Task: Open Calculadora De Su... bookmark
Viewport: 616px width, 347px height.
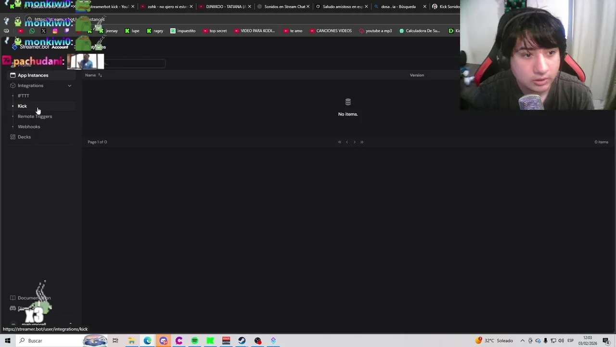Action: click(x=420, y=31)
